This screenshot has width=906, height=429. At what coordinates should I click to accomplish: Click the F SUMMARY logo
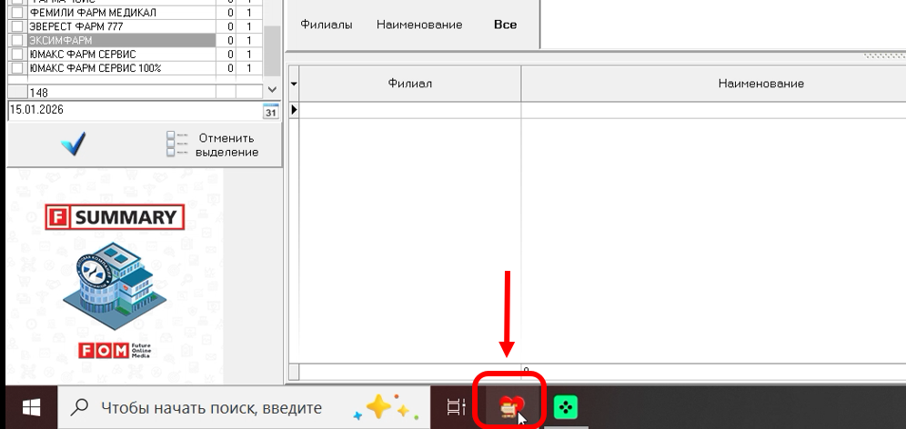point(115,217)
